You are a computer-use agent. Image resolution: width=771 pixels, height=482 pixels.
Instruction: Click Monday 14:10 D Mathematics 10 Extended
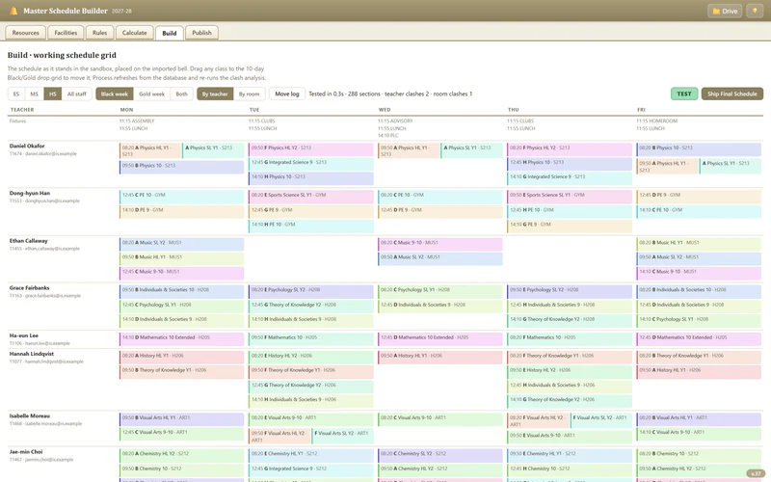coord(181,339)
